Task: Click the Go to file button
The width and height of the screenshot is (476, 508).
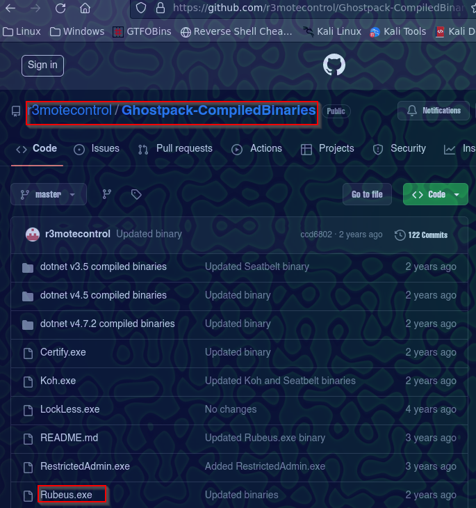Action: (x=367, y=195)
